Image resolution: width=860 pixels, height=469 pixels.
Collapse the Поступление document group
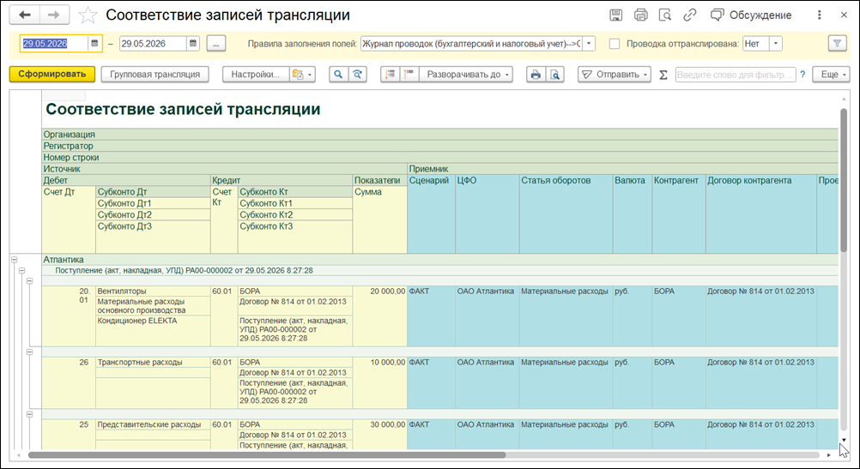click(x=22, y=271)
